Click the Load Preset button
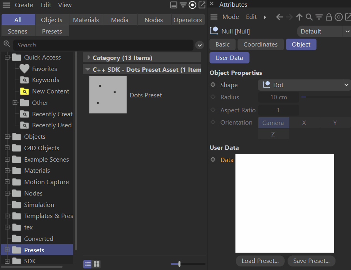The image size is (351, 270). [260, 261]
